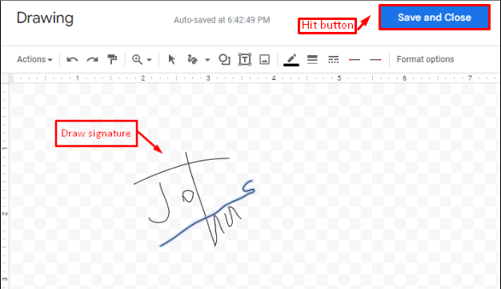Open Format options panel
The height and width of the screenshot is (289, 501).
tap(425, 59)
